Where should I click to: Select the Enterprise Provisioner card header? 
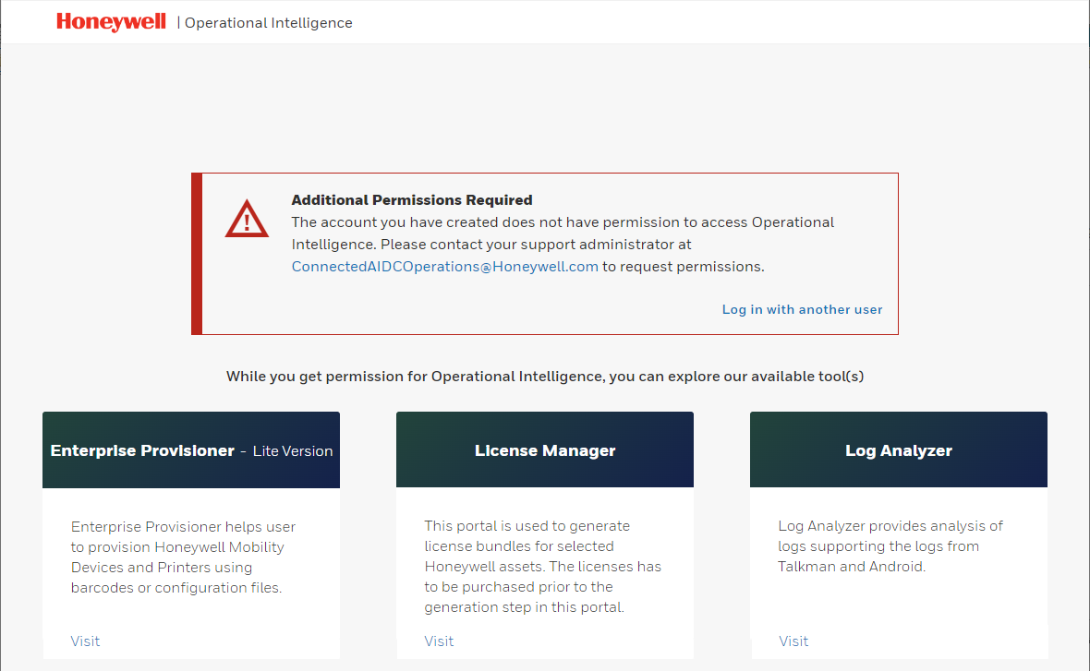(191, 450)
